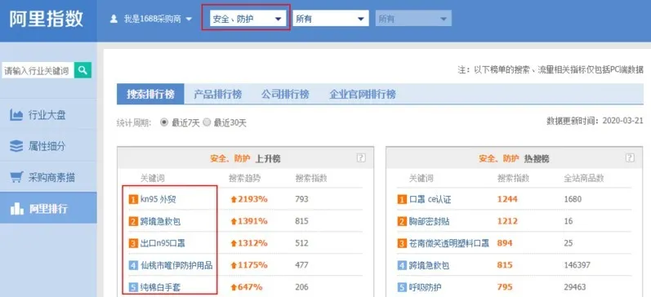Click the 属性细分 layers icon
Viewport: 651px width, 297px height.
(16, 146)
